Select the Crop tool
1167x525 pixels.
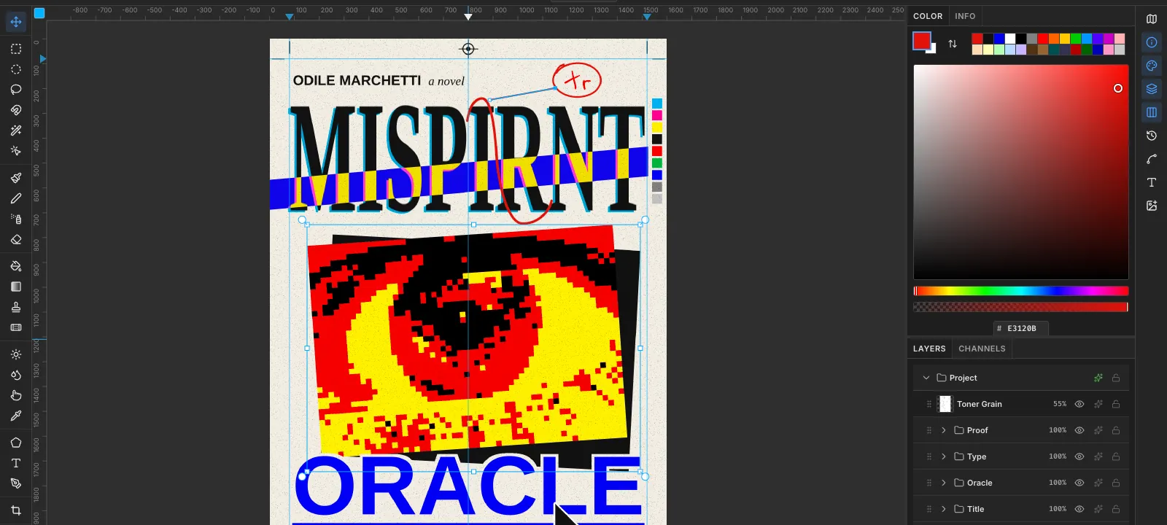click(16, 510)
